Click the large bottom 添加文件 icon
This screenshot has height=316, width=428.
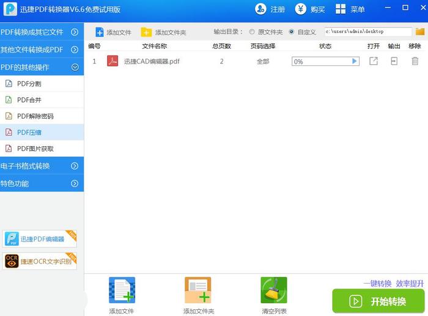(122, 290)
